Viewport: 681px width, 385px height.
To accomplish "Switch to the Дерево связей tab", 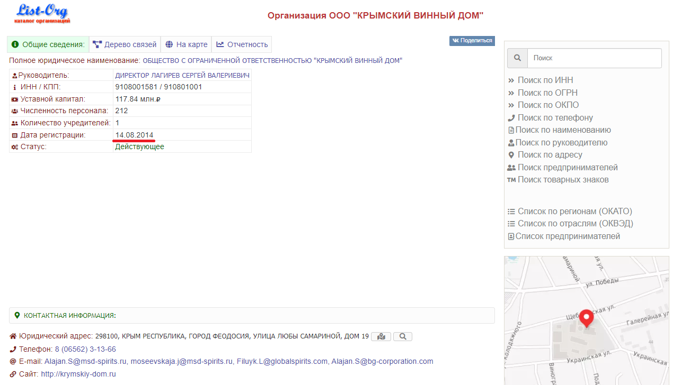I will (x=125, y=44).
